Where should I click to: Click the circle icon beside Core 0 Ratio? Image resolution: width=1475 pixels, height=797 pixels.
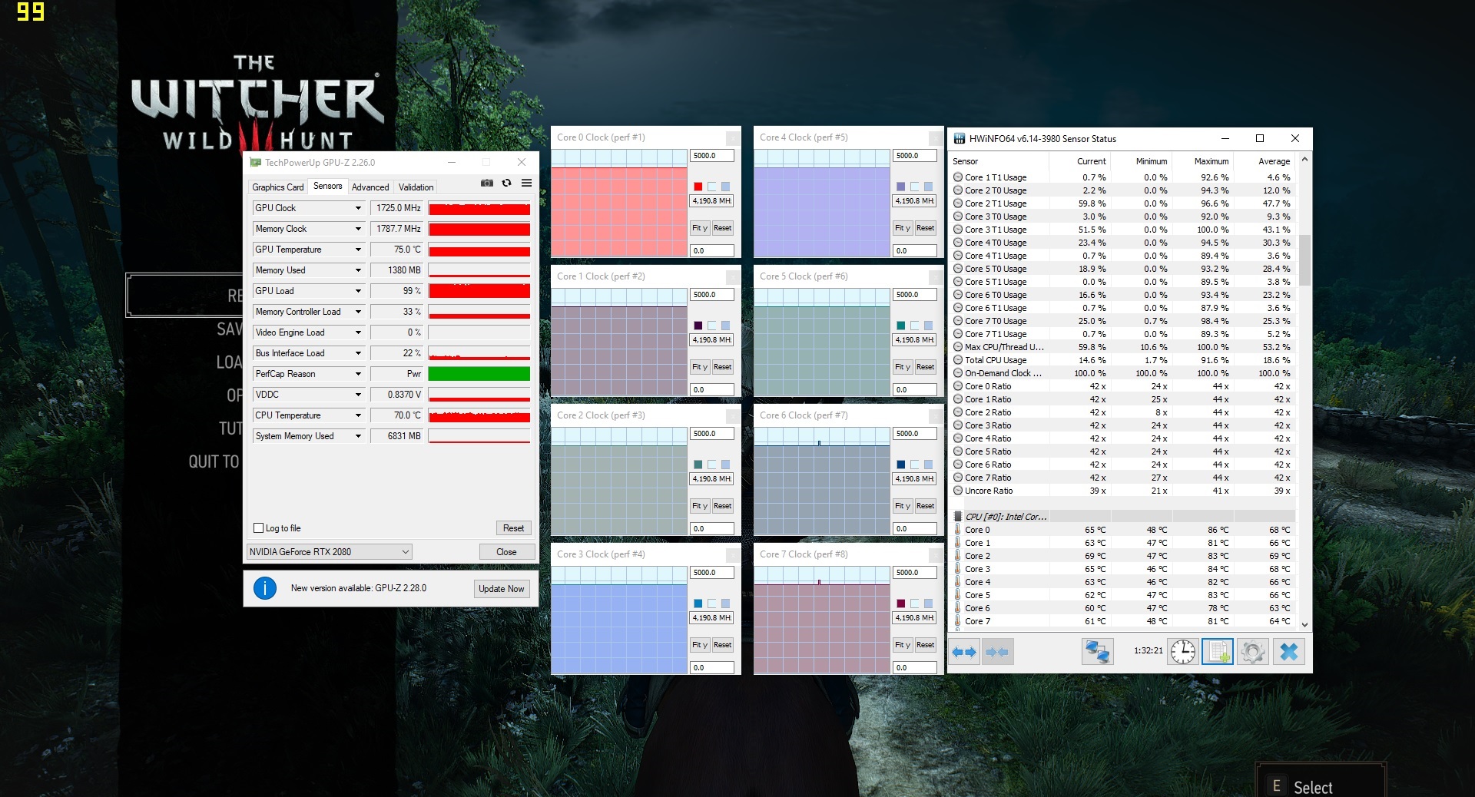point(958,386)
